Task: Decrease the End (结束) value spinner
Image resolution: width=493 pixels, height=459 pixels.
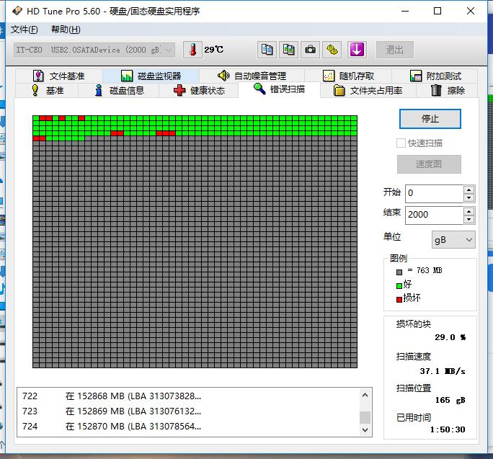Action: (469, 219)
